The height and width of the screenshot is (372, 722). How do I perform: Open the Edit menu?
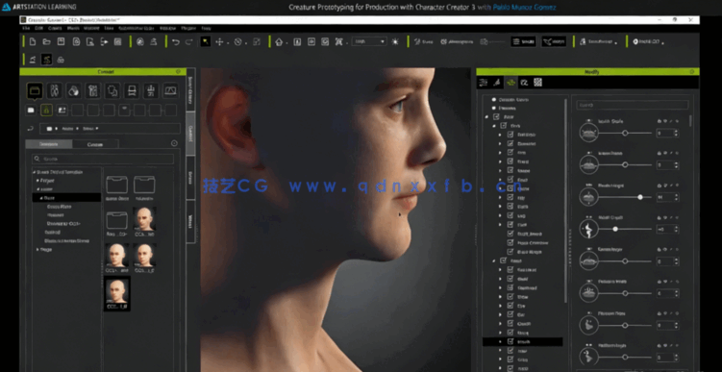click(x=39, y=28)
